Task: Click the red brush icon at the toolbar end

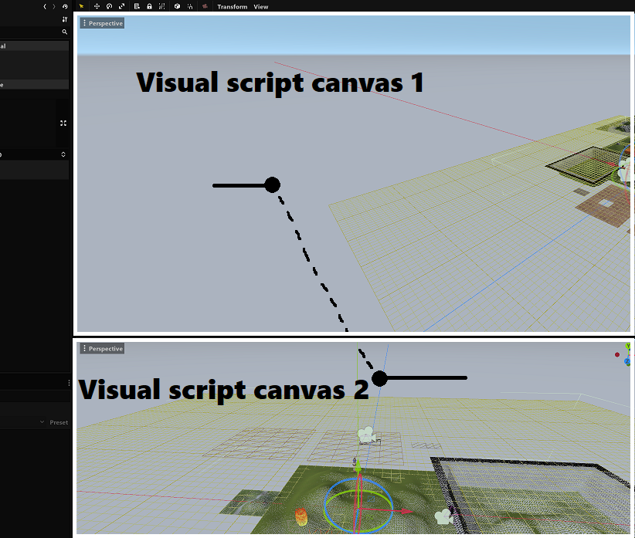Action: pyautogui.click(x=203, y=6)
